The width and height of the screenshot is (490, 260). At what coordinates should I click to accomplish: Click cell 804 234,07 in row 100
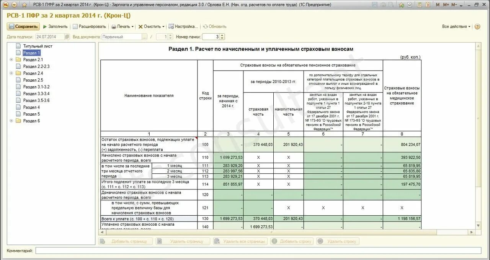(402, 145)
